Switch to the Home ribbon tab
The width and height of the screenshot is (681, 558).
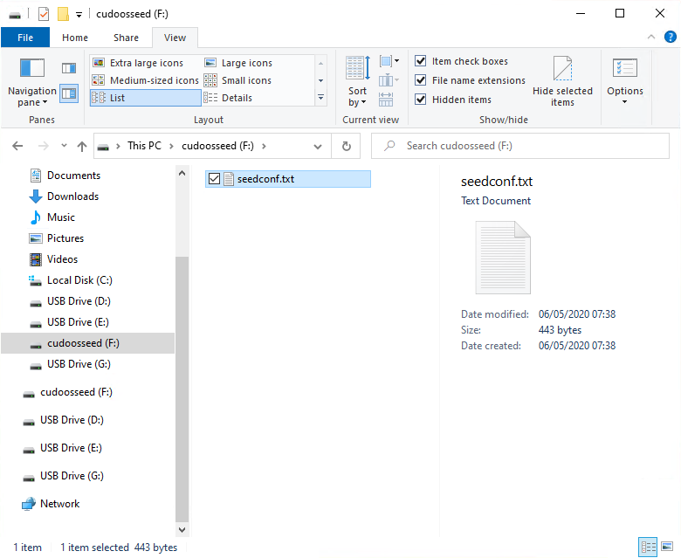pyautogui.click(x=75, y=38)
